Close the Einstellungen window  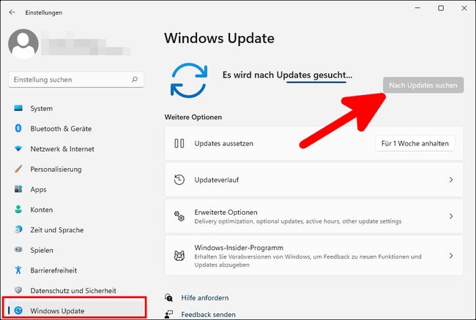(x=464, y=8)
